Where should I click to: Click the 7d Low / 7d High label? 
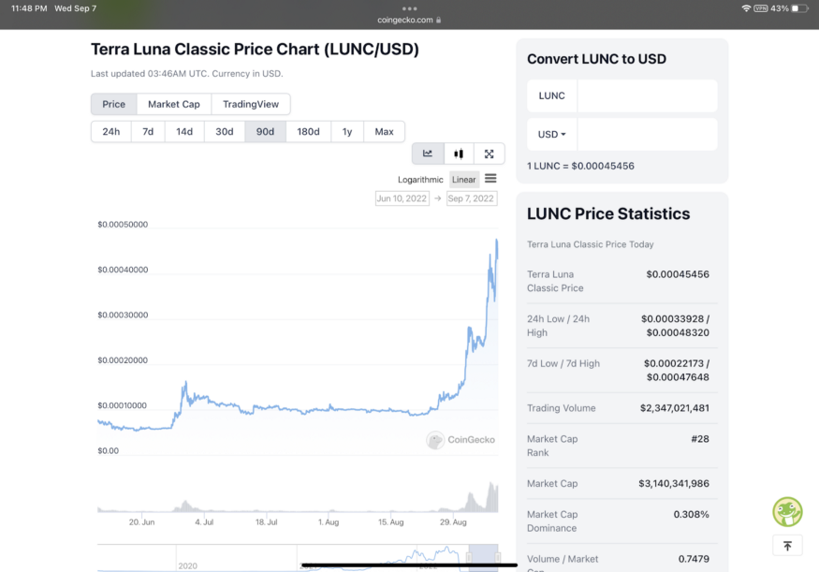563,363
